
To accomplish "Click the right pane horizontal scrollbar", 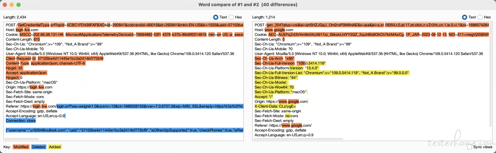I will 298,139.
